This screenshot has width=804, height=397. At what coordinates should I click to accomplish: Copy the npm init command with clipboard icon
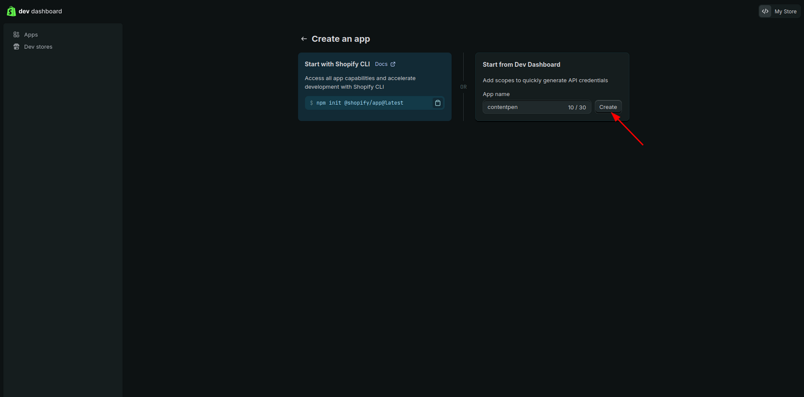coord(438,103)
